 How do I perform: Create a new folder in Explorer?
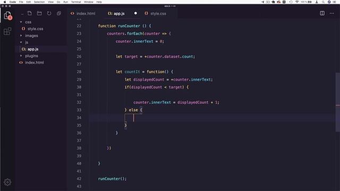[x=39, y=13]
